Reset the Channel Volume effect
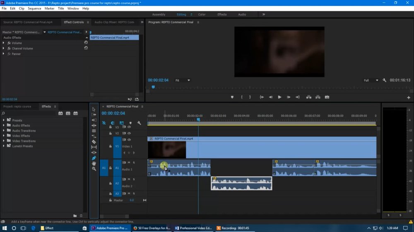Viewport: 414px width, 232px height. pyautogui.click(x=86, y=48)
